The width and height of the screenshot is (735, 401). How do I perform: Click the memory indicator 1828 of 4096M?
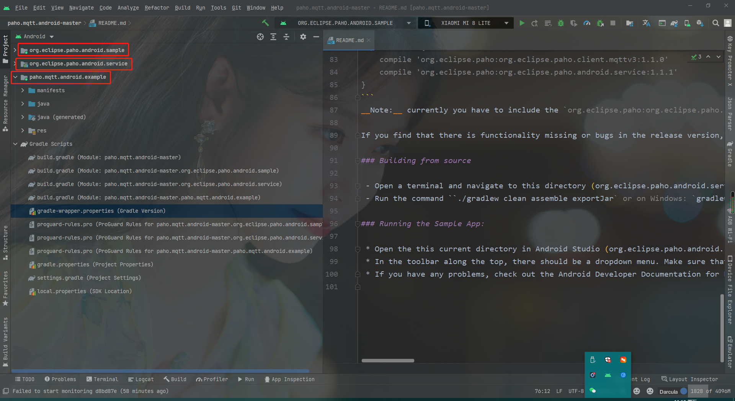point(710,391)
